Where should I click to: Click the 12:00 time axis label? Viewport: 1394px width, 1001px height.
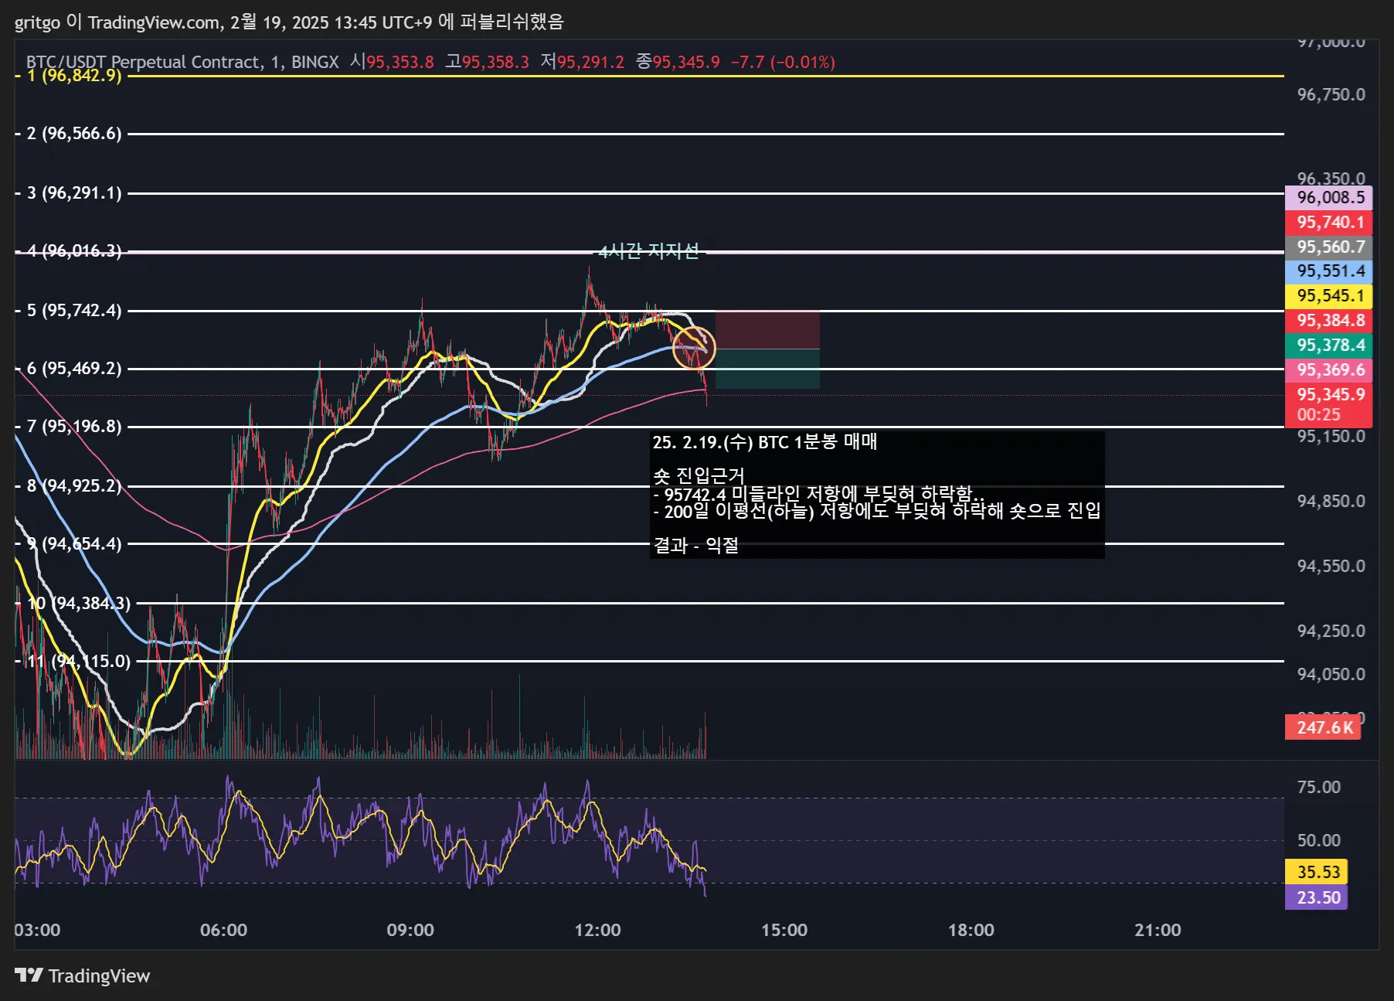tap(597, 930)
